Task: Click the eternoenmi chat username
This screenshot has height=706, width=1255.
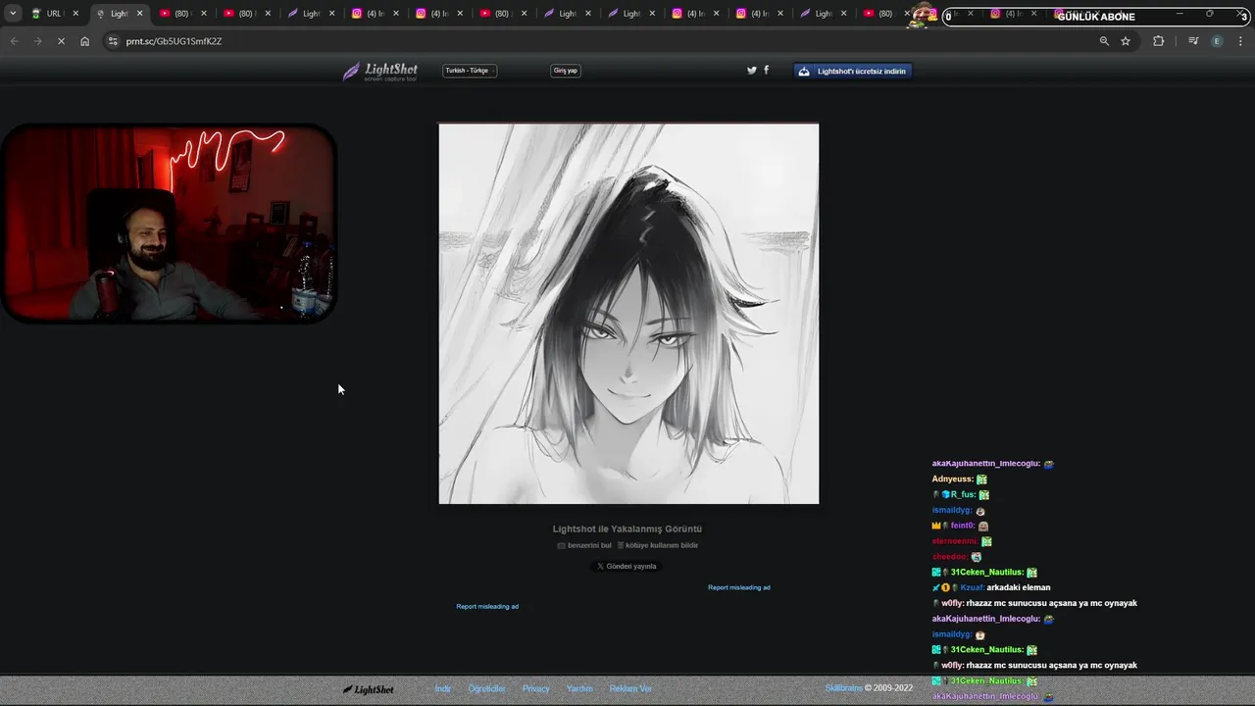Action: 955,541
